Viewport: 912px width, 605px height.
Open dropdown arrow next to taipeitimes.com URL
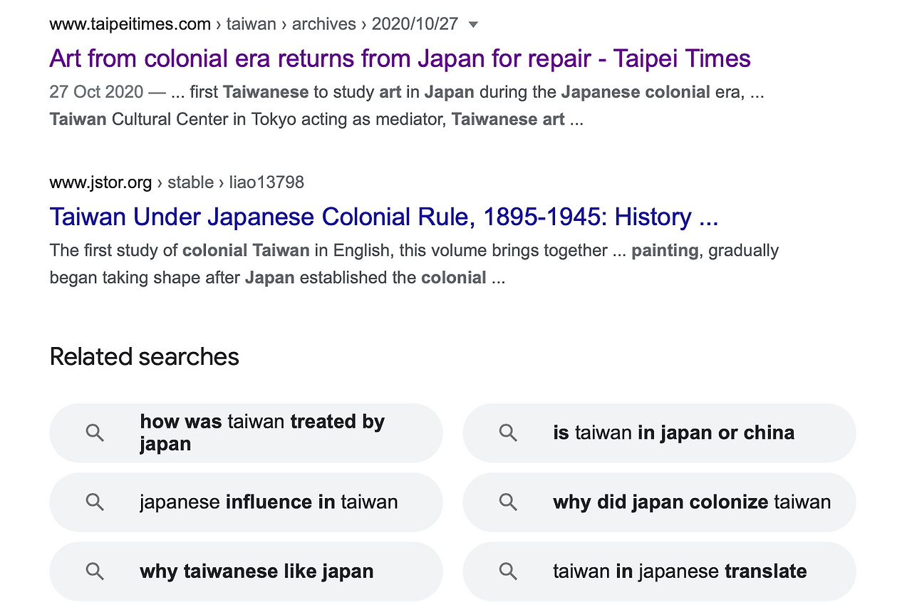(473, 24)
